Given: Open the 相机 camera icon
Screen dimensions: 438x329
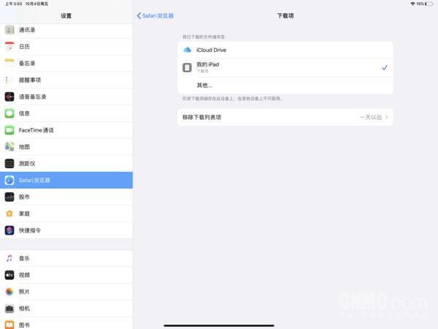Looking at the screenshot, I should [9, 309].
